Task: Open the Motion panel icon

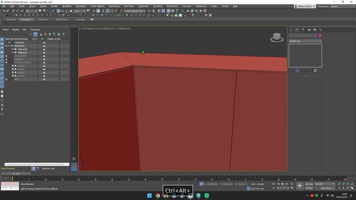Action: [x=309, y=30]
